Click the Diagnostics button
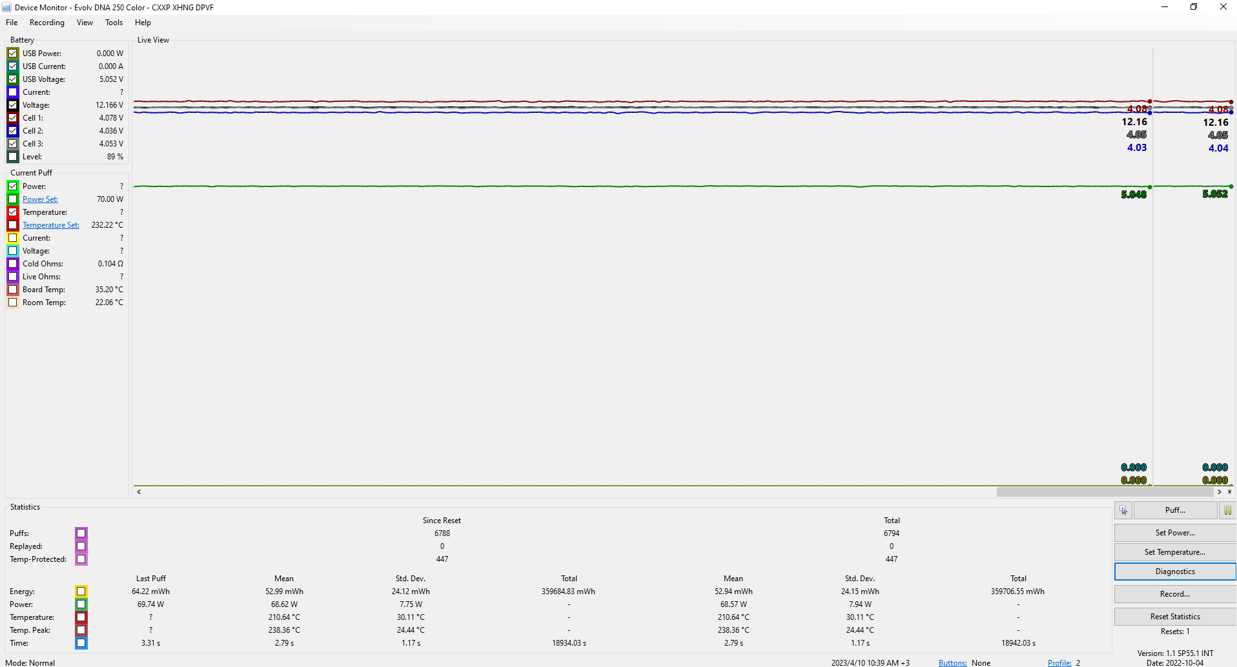 [x=1175, y=572]
